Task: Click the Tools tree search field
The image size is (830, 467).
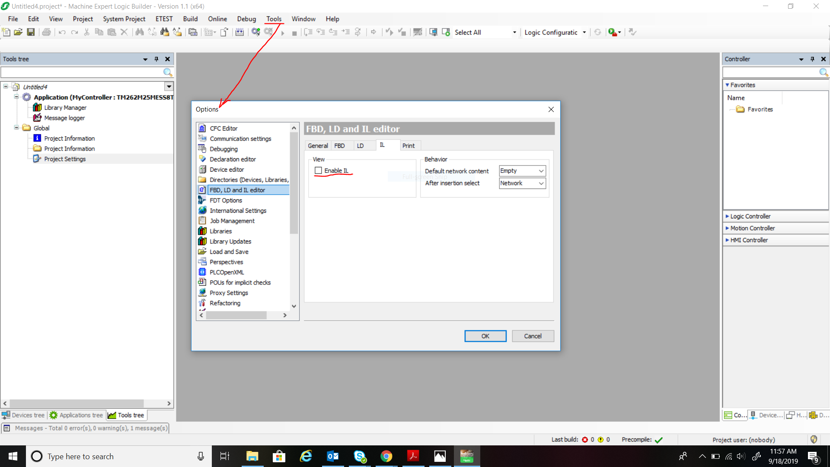Action: [x=82, y=72]
